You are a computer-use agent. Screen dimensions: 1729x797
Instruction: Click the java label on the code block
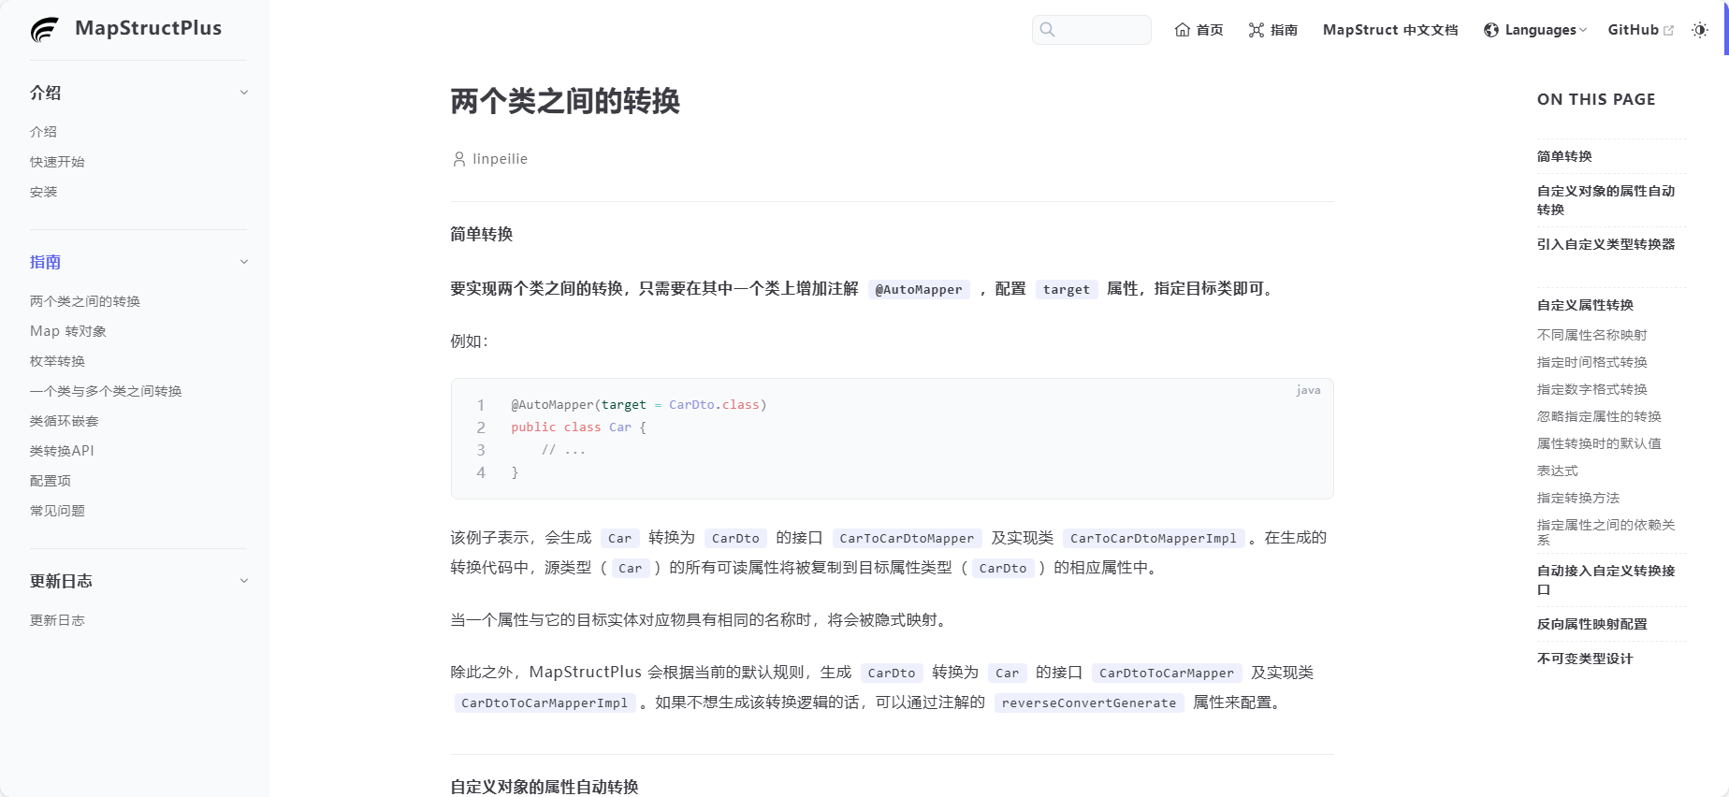click(1309, 390)
